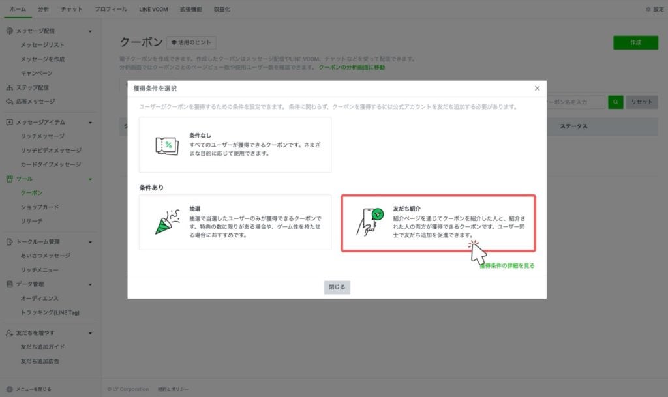Collapse the メッセージ配信 section arrow
Viewport: 668px width, 397px height.
pyautogui.click(x=90, y=31)
